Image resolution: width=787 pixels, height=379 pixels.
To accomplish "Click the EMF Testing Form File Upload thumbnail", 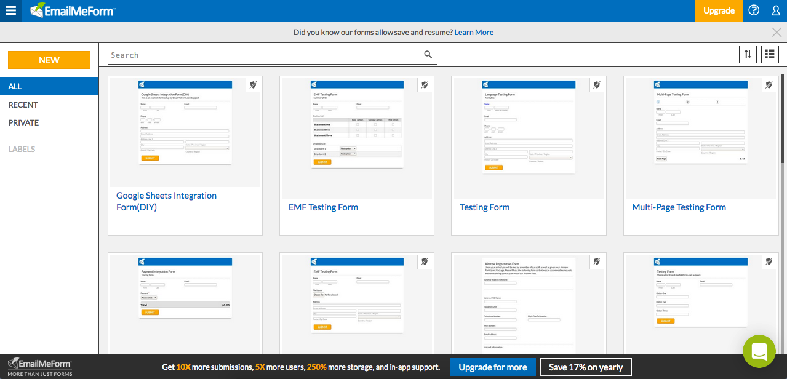I will coord(357,304).
